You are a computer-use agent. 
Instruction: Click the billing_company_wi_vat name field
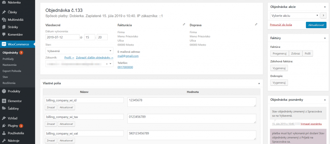point(84,133)
